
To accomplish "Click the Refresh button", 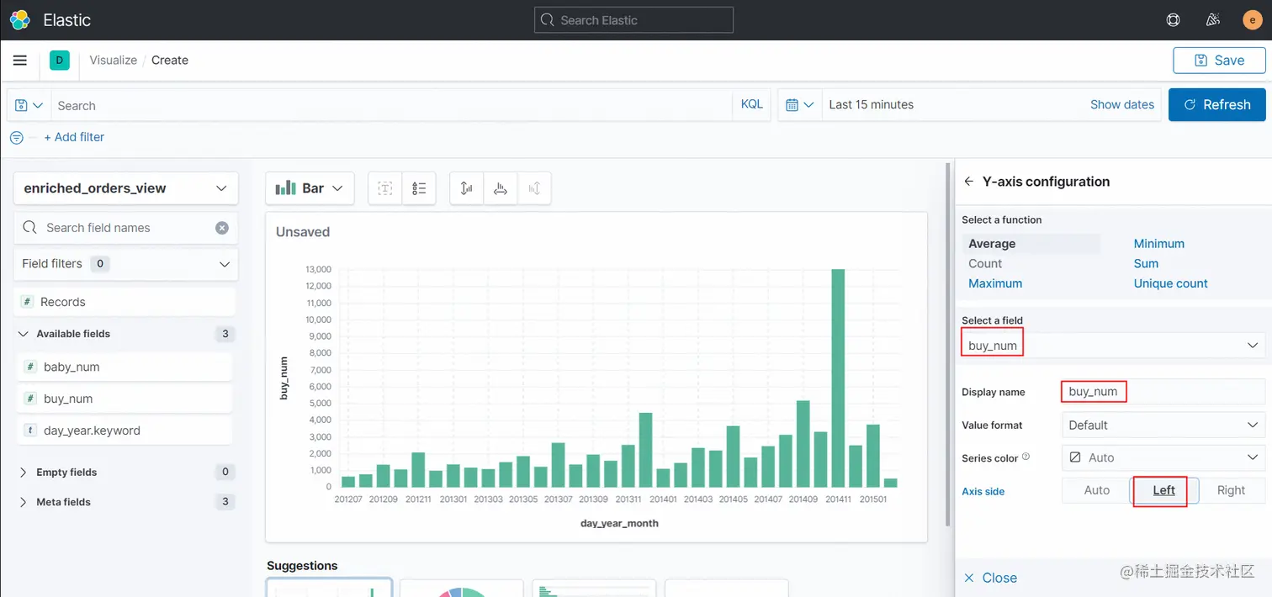I will pos(1216,105).
